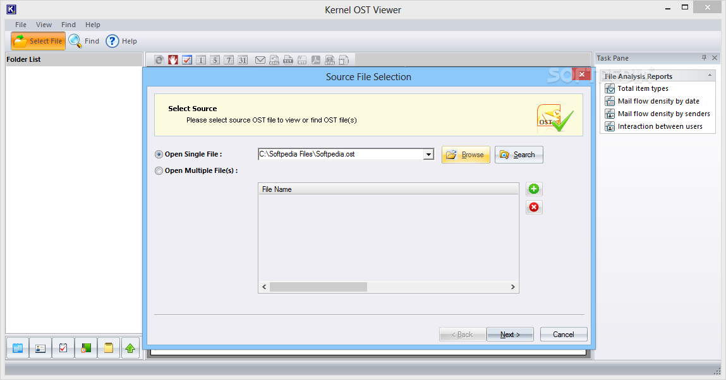Screen dimensions: 726x380
Task: Click the Search button
Action: point(519,155)
